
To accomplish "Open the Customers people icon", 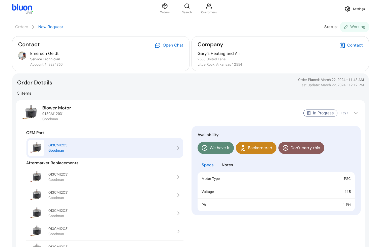I will pyautogui.click(x=209, y=6).
